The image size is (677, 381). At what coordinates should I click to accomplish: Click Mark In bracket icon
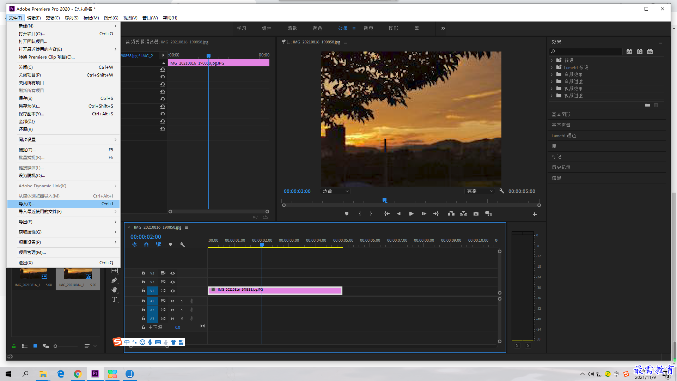[360, 214]
